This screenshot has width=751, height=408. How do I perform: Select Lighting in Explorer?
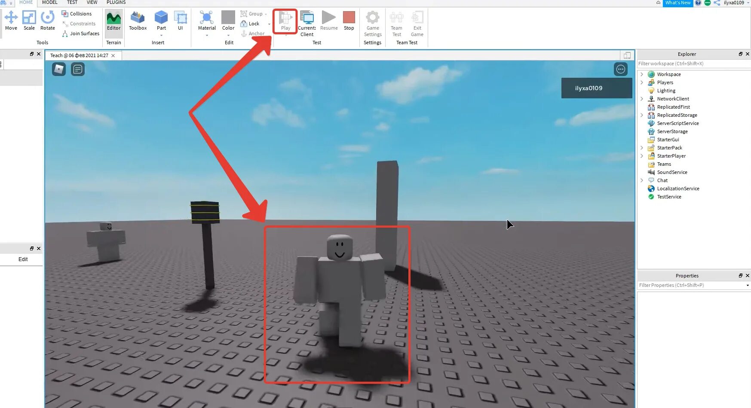click(x=666, y=91)
